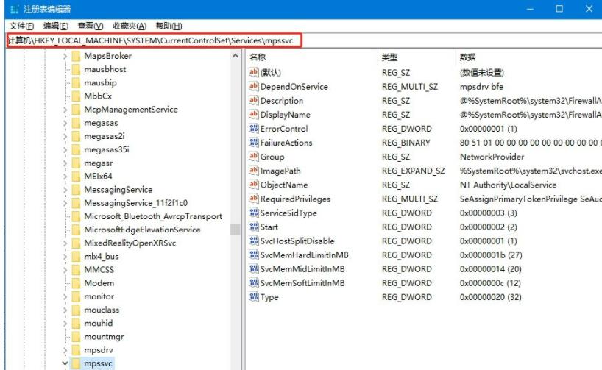Click the binary icon of ErrorControl
Image resolution: width=602 pixels, height=370 pixels.
click(x=253, y=128)
